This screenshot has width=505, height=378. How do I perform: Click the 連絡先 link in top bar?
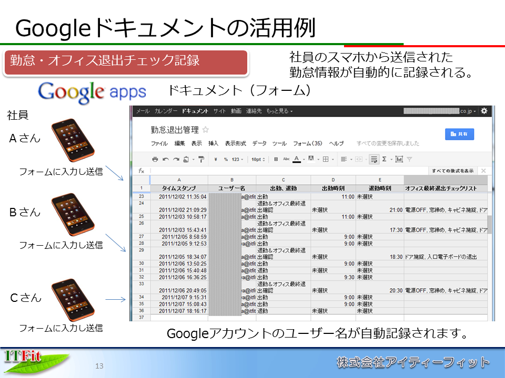click(254, 111)
